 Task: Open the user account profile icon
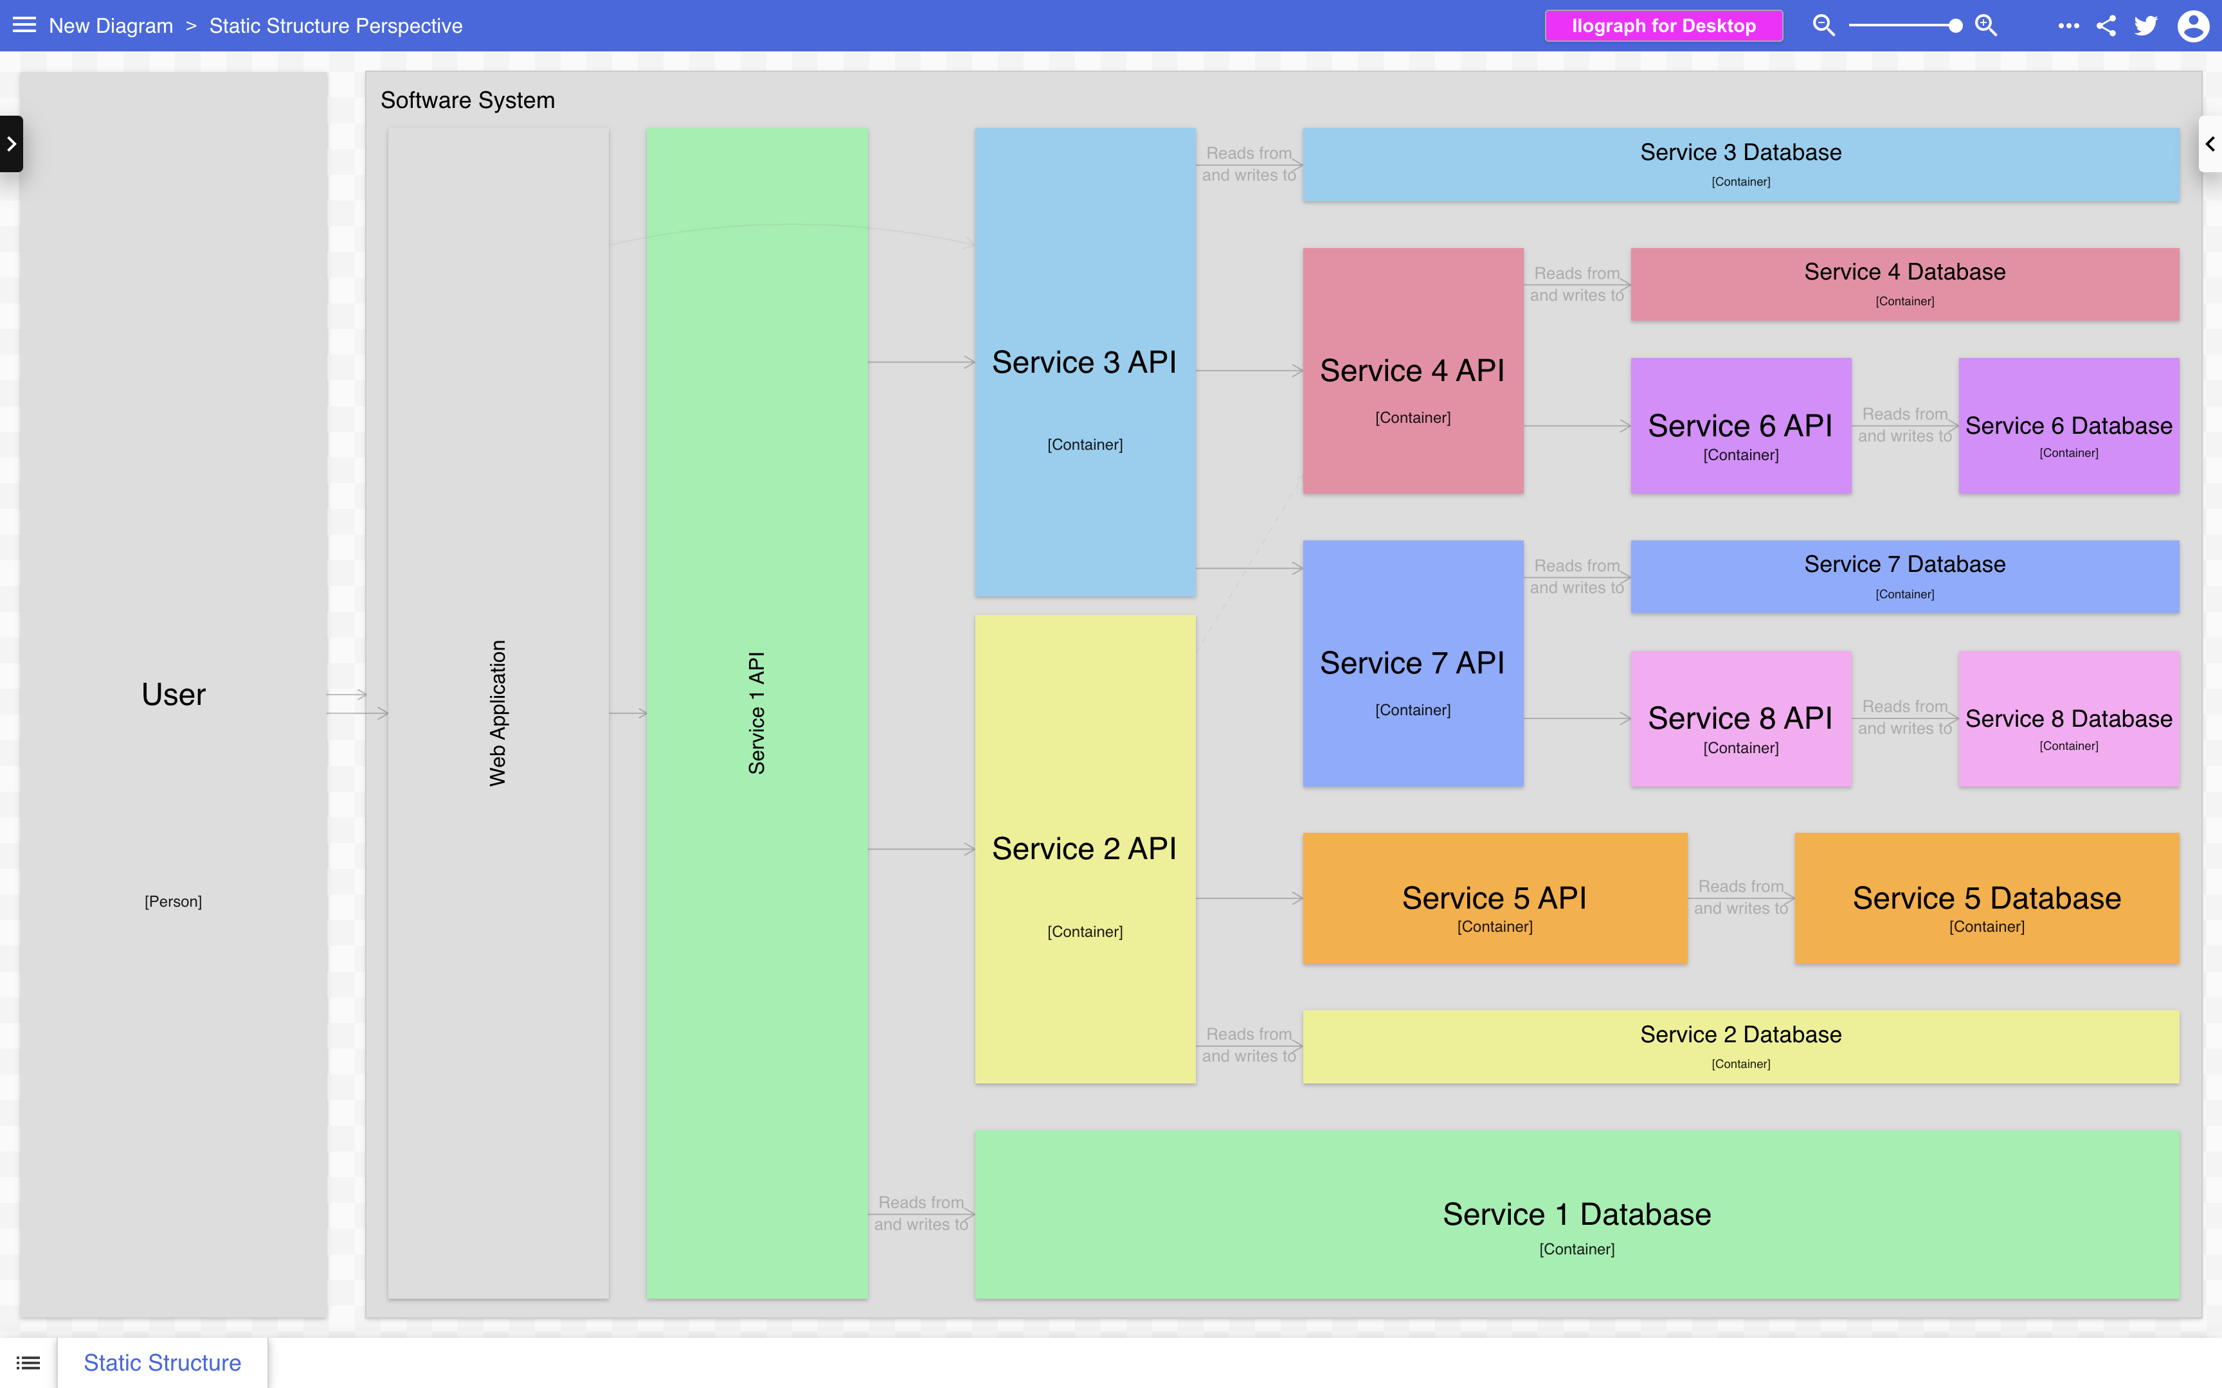[2192, 26]
